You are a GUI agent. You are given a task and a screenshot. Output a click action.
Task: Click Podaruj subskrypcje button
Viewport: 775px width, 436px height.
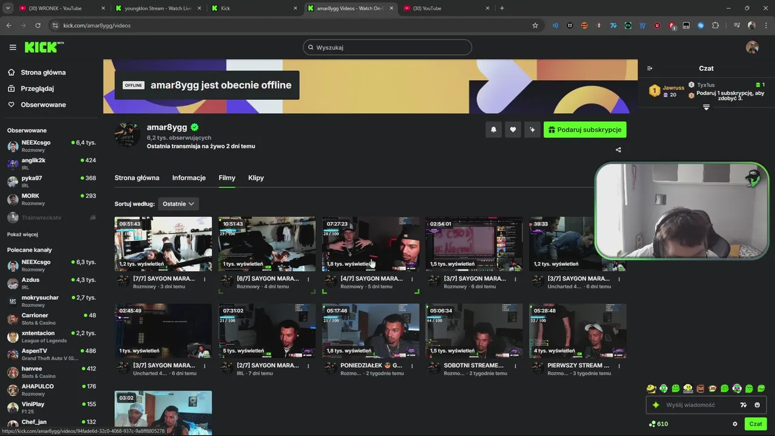[585, 130]
